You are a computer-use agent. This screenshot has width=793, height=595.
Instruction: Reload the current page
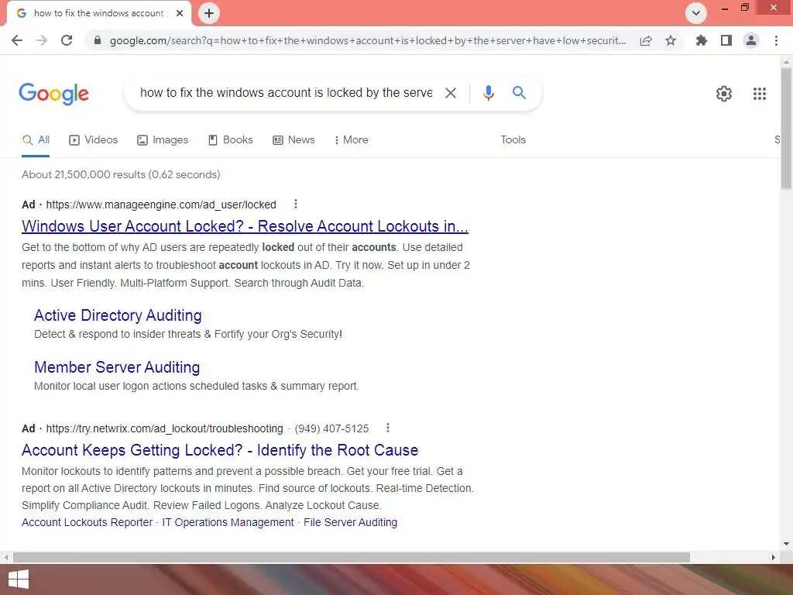coord(67,40)
